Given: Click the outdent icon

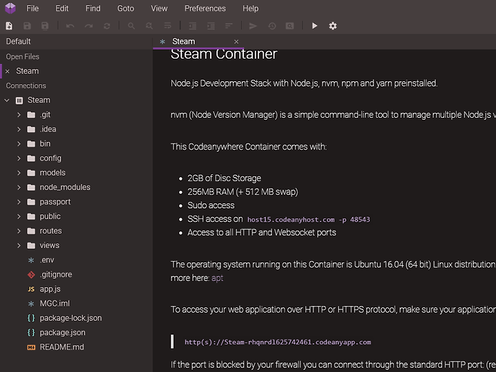Looking at the screenshot, I should pyautogui.click(x=192, y=26).
